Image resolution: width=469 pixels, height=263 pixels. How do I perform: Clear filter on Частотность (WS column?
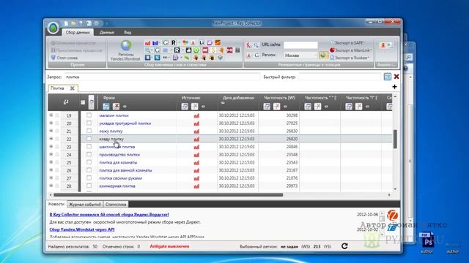[x=277, y=106]
